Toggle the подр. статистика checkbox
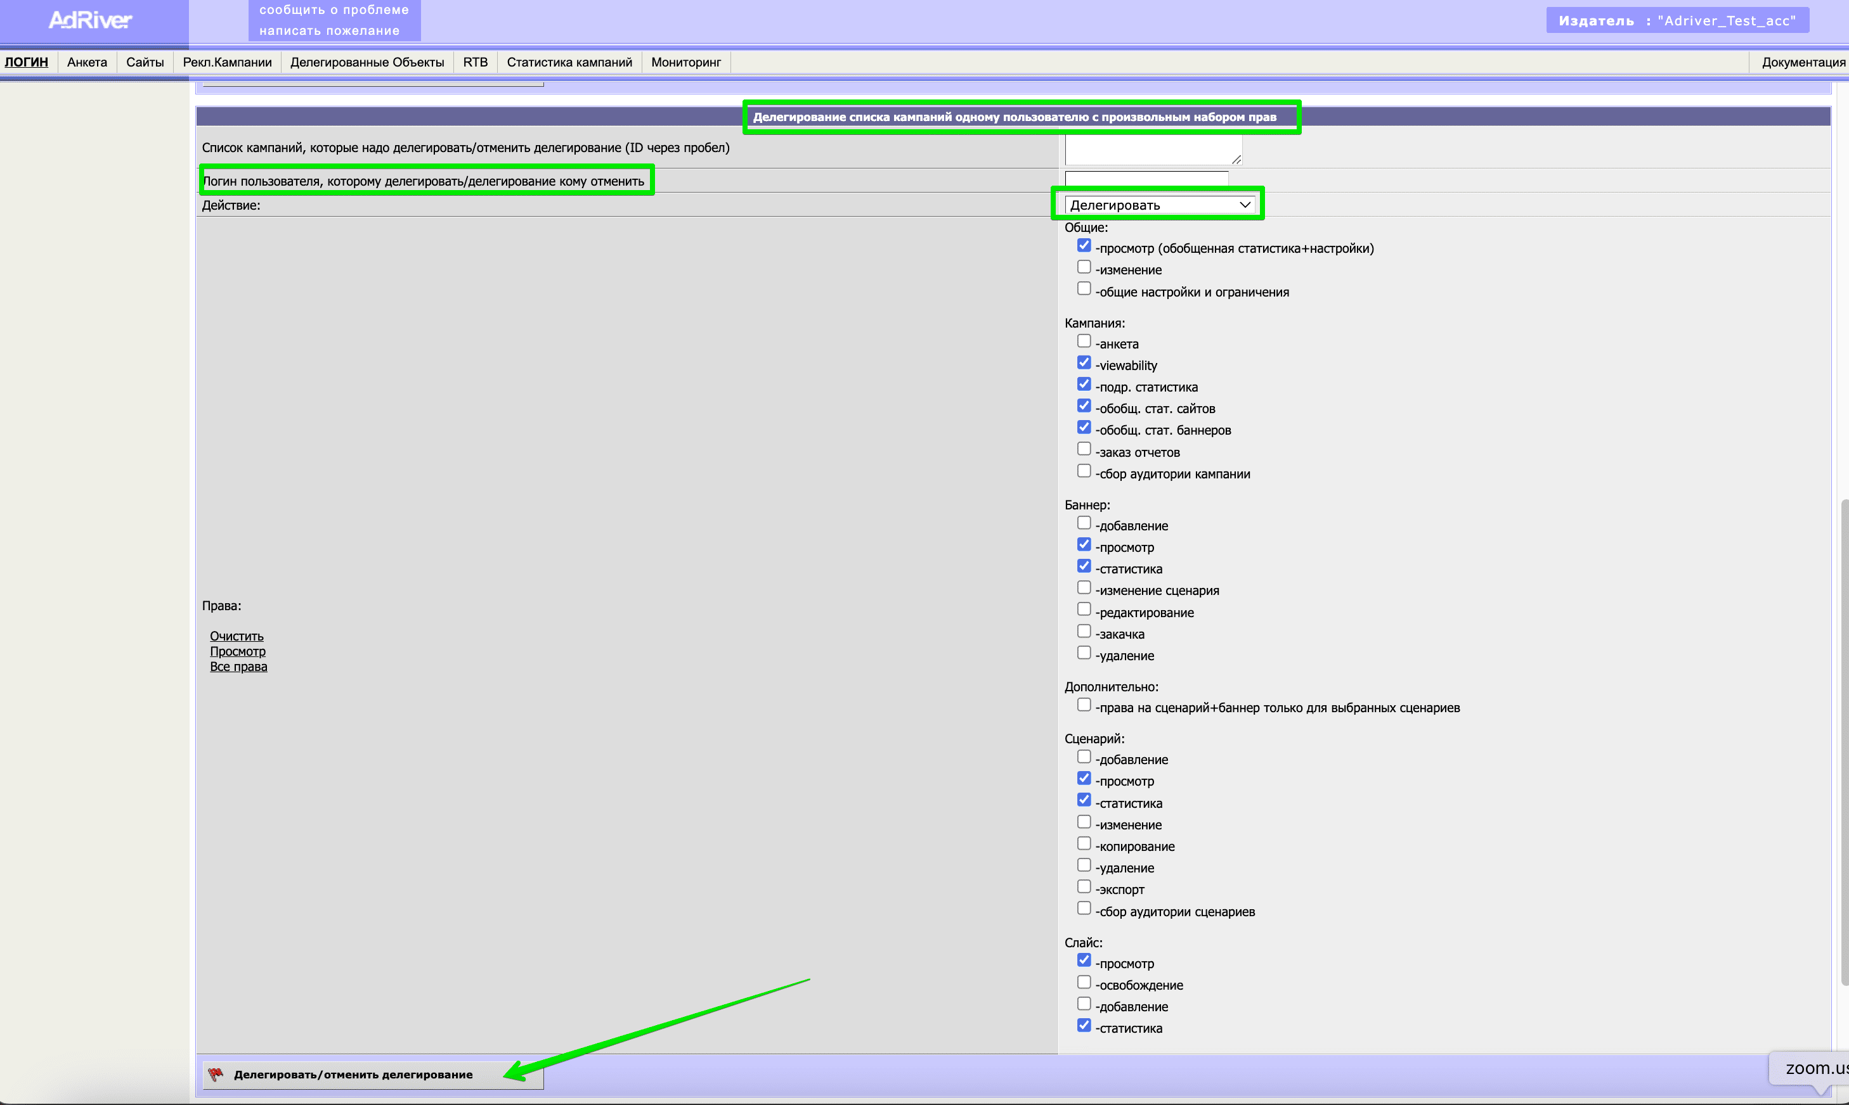Image resolution: width=1849 pixels, height=1105 pixels. [1084, 384]
